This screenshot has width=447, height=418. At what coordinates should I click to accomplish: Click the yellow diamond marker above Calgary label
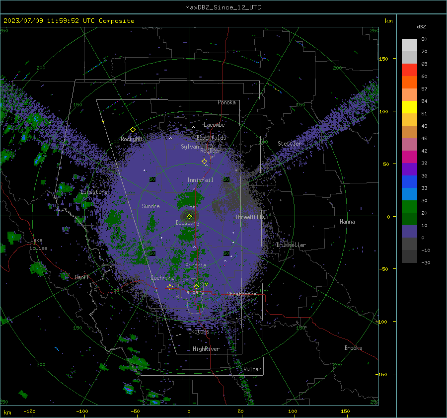[196, 286]
